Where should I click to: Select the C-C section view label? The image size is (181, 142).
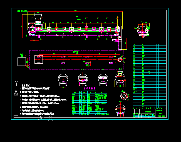(83, 70)
